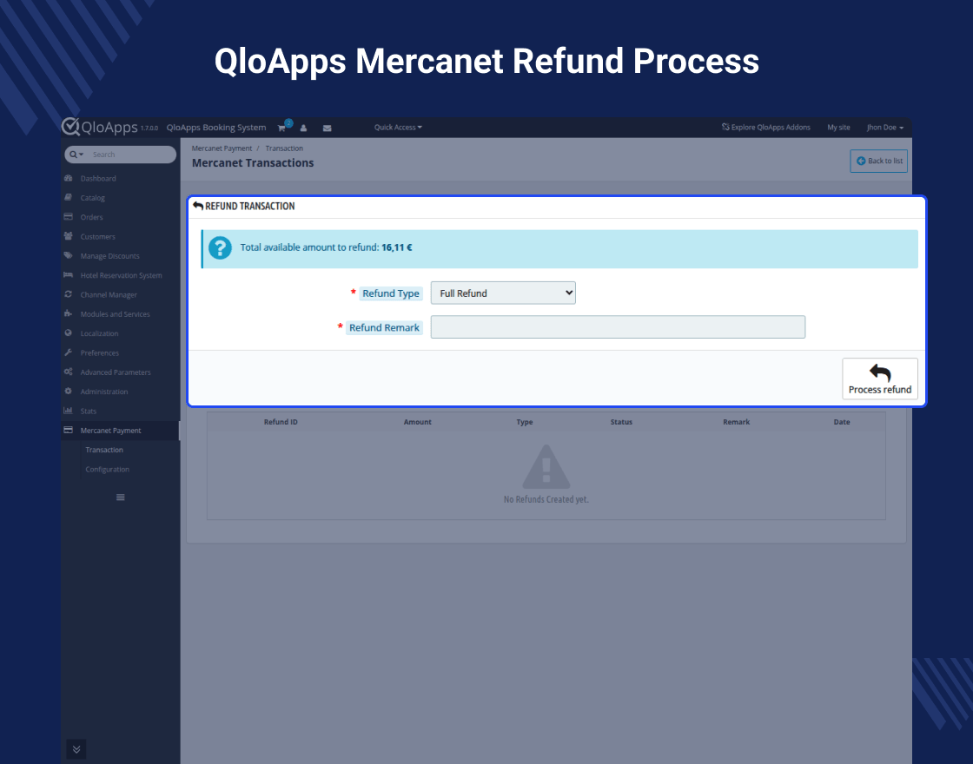Click the 16,11 € refund amount
This screenshot has width=973, height=764.
pos(396,247)
